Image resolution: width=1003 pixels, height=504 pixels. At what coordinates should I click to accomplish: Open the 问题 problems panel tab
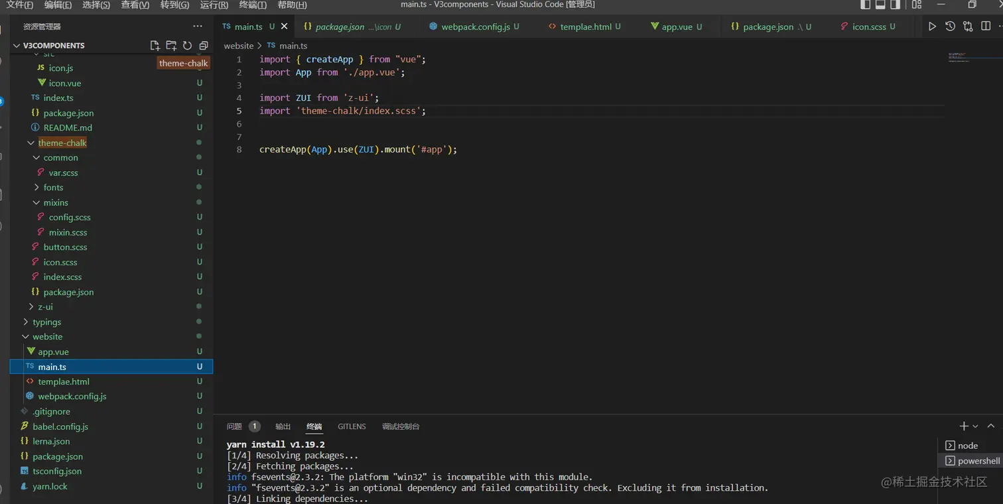[x=234, y=426]
